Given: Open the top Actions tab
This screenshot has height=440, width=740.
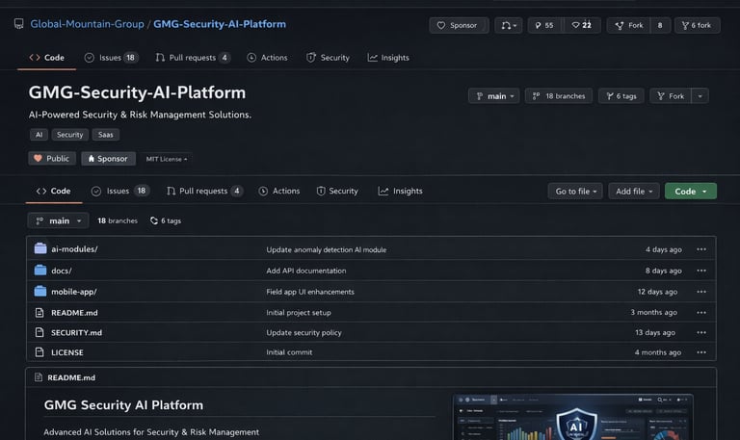Looking at the screenshot, I should pos(267,58).
